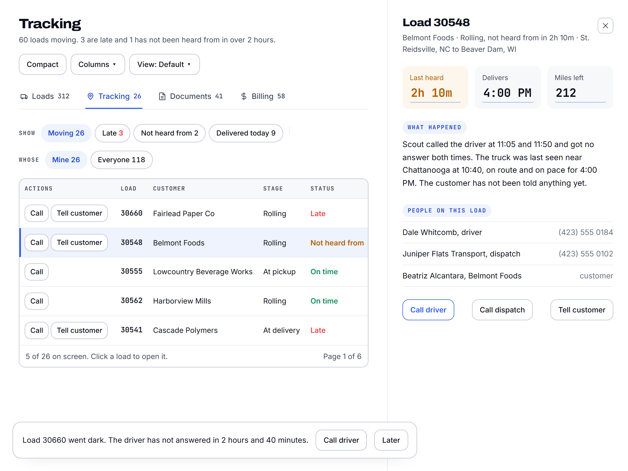
Task: Click Harborview Mills customer name
Action: [x=182, y=301]
